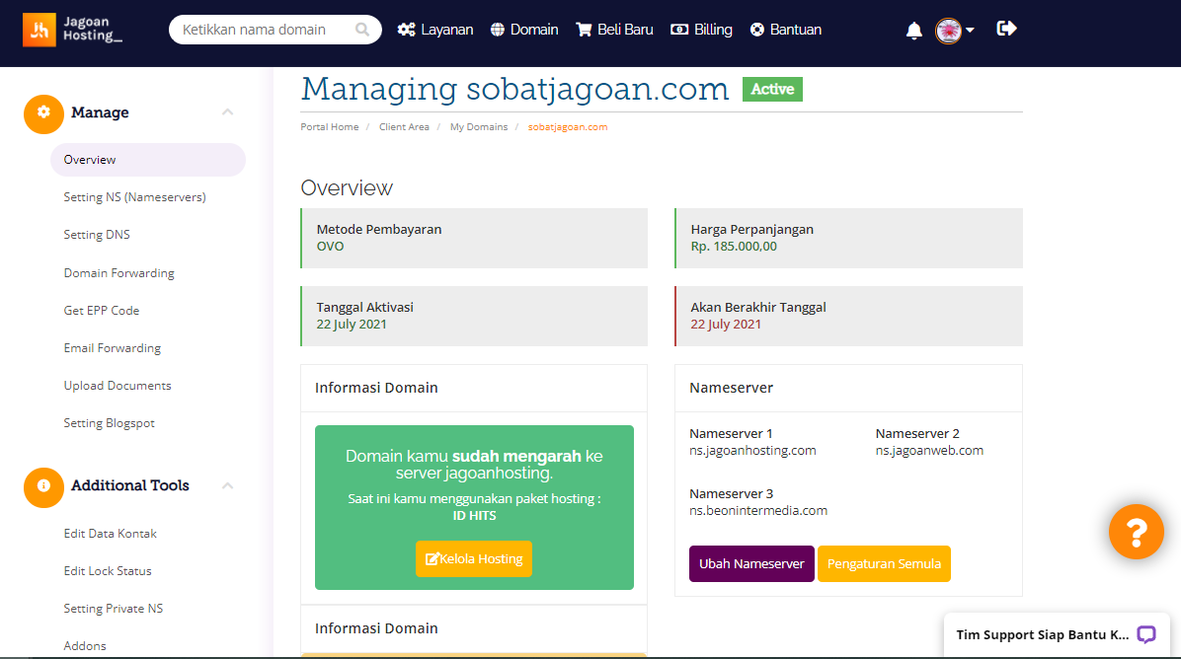Open Setting DNS in sidebar
Image resolution: width=1181 pixels, height=659 pixels.
[97, 235]
